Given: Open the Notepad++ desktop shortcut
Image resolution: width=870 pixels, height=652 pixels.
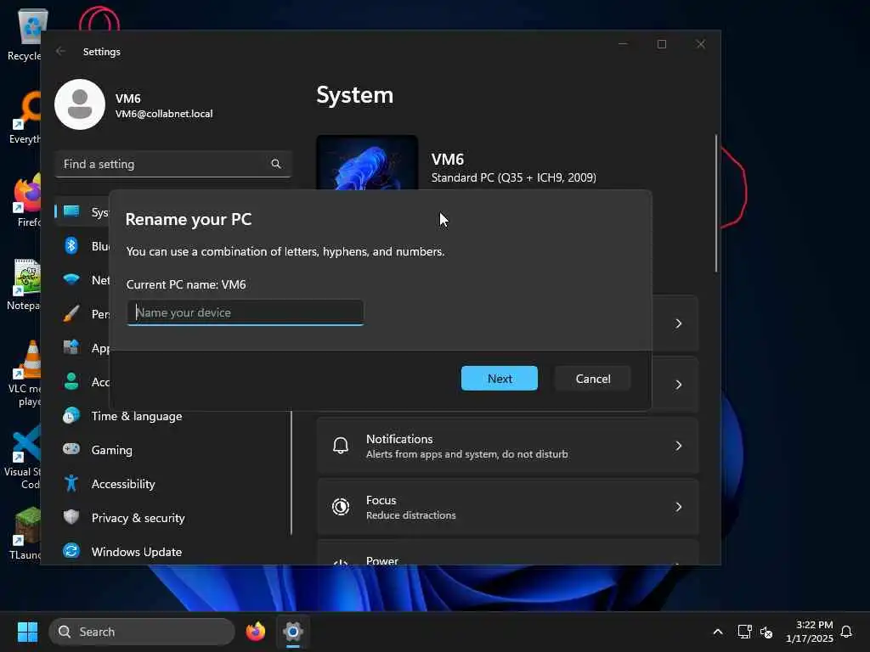Looking at the screenshot, I should coord(25,284).
